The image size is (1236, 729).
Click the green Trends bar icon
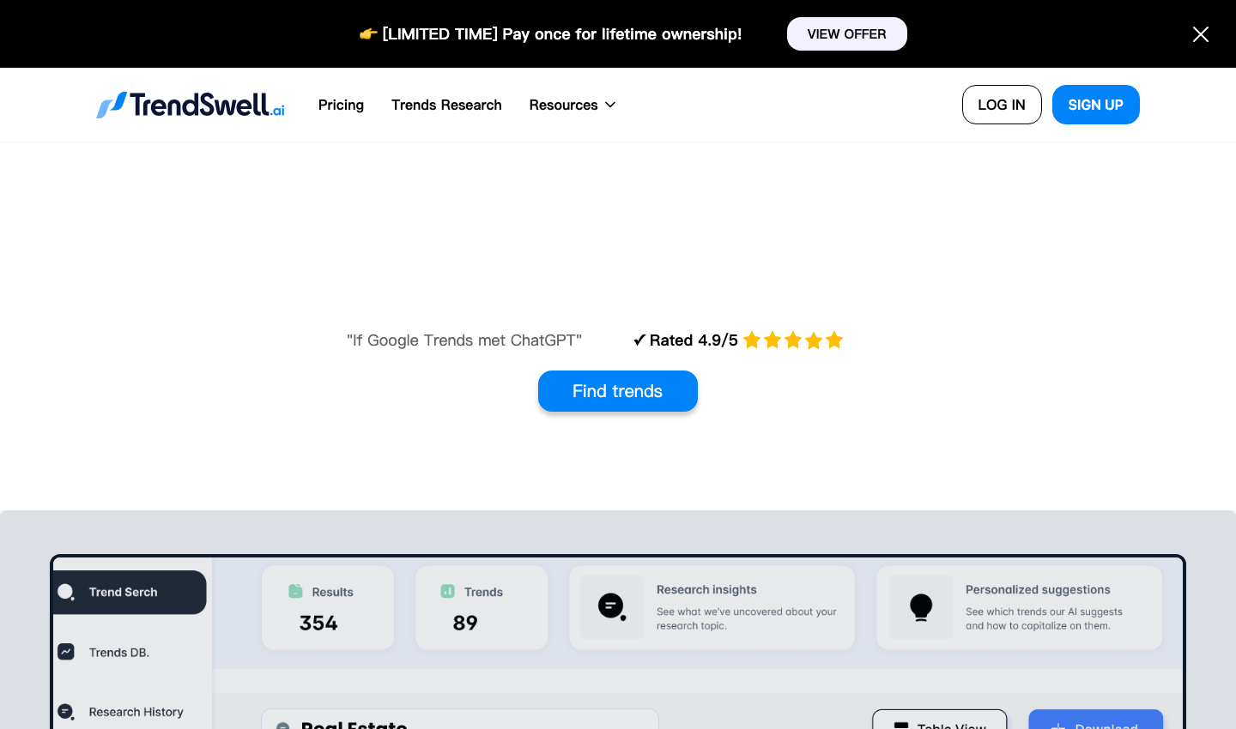point(447,591)
